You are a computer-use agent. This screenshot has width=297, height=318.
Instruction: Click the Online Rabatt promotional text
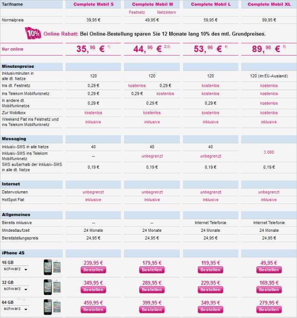tap(154, 34)
